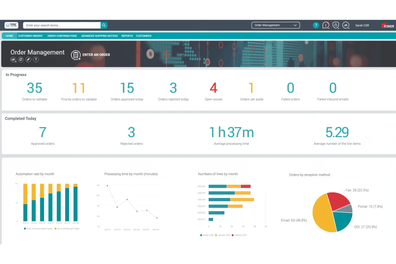Click the TMC company logo
This screenshot has height=264, width=396.
point(12,25)
